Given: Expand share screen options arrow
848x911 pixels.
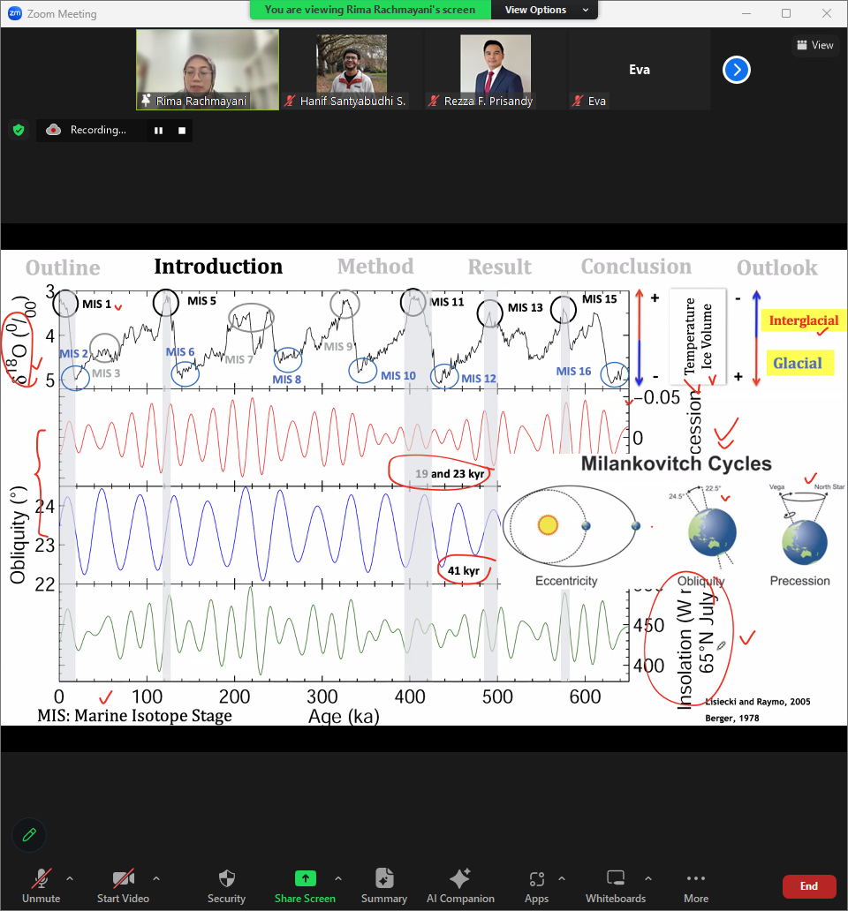Looking at the screenshot, I should coord(338,878).
